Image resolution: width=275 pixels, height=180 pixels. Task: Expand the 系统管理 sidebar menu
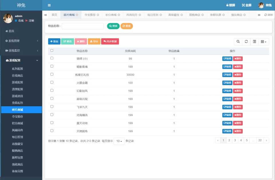(x=21, y=41)
